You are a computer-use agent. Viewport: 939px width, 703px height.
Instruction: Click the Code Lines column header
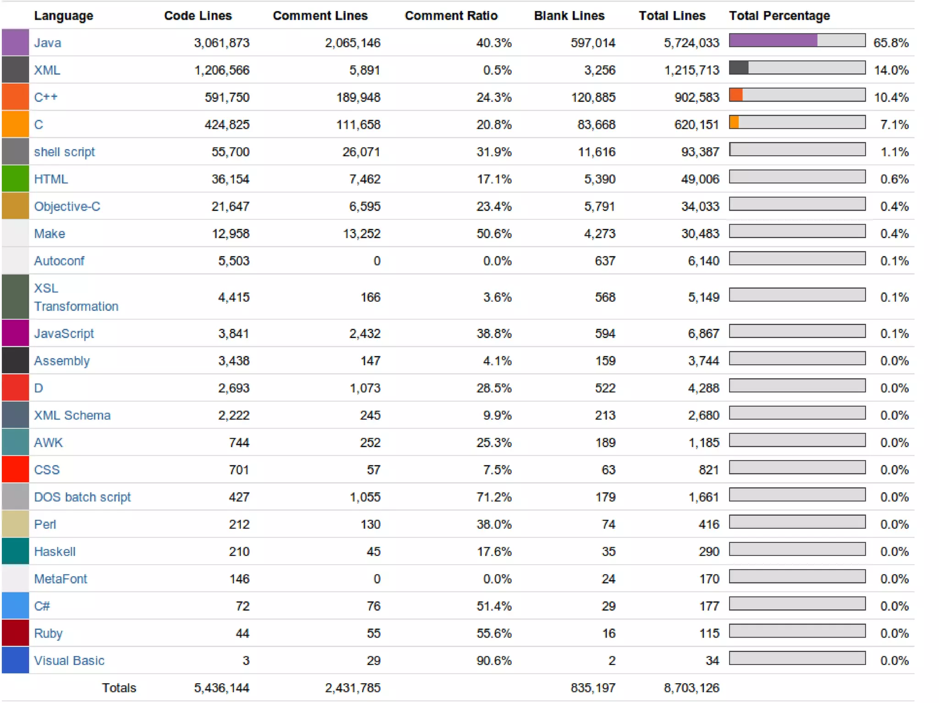click(x=198, y=16)
